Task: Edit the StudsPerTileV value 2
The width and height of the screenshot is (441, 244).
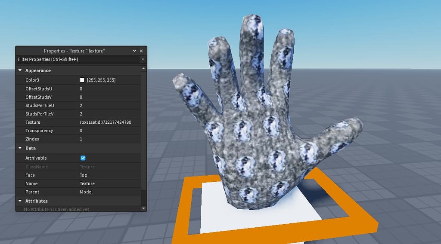Action: tap(109, 114)
